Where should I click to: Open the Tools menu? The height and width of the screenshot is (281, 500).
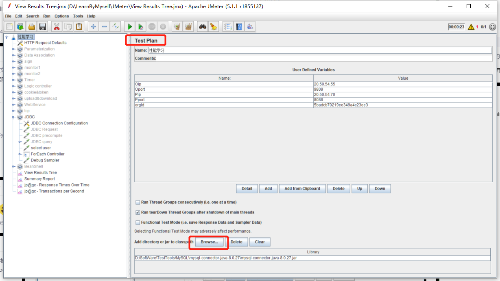[x=78, y=16]
